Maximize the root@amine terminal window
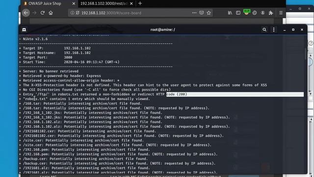 tap(293, 29)
